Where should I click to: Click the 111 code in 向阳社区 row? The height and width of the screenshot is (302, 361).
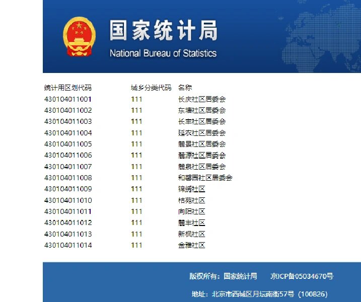[x=136, y=211]
